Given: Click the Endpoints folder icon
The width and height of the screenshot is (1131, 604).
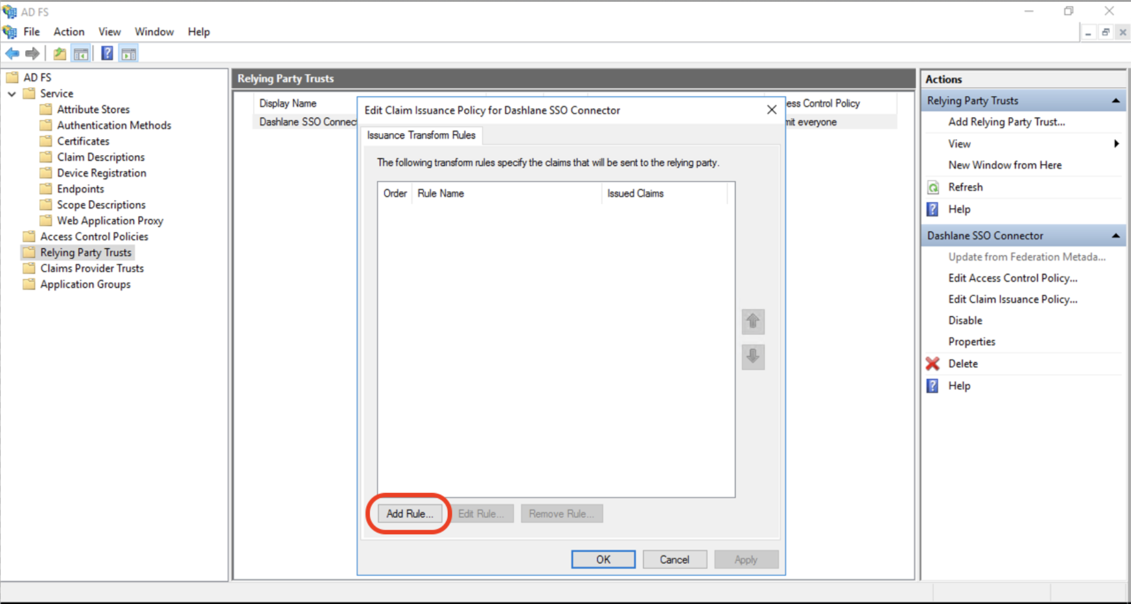Looking at the screenshot, I should coord(46,189).
